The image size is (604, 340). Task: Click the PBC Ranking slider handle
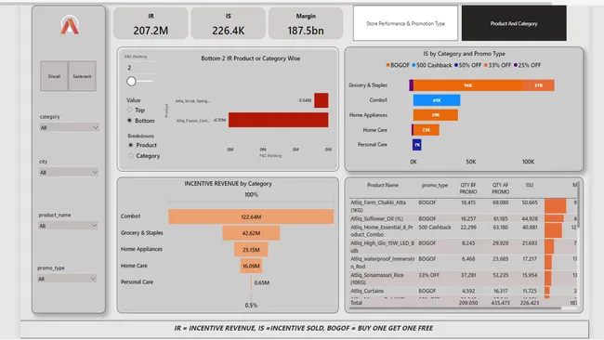coord(131,81)
